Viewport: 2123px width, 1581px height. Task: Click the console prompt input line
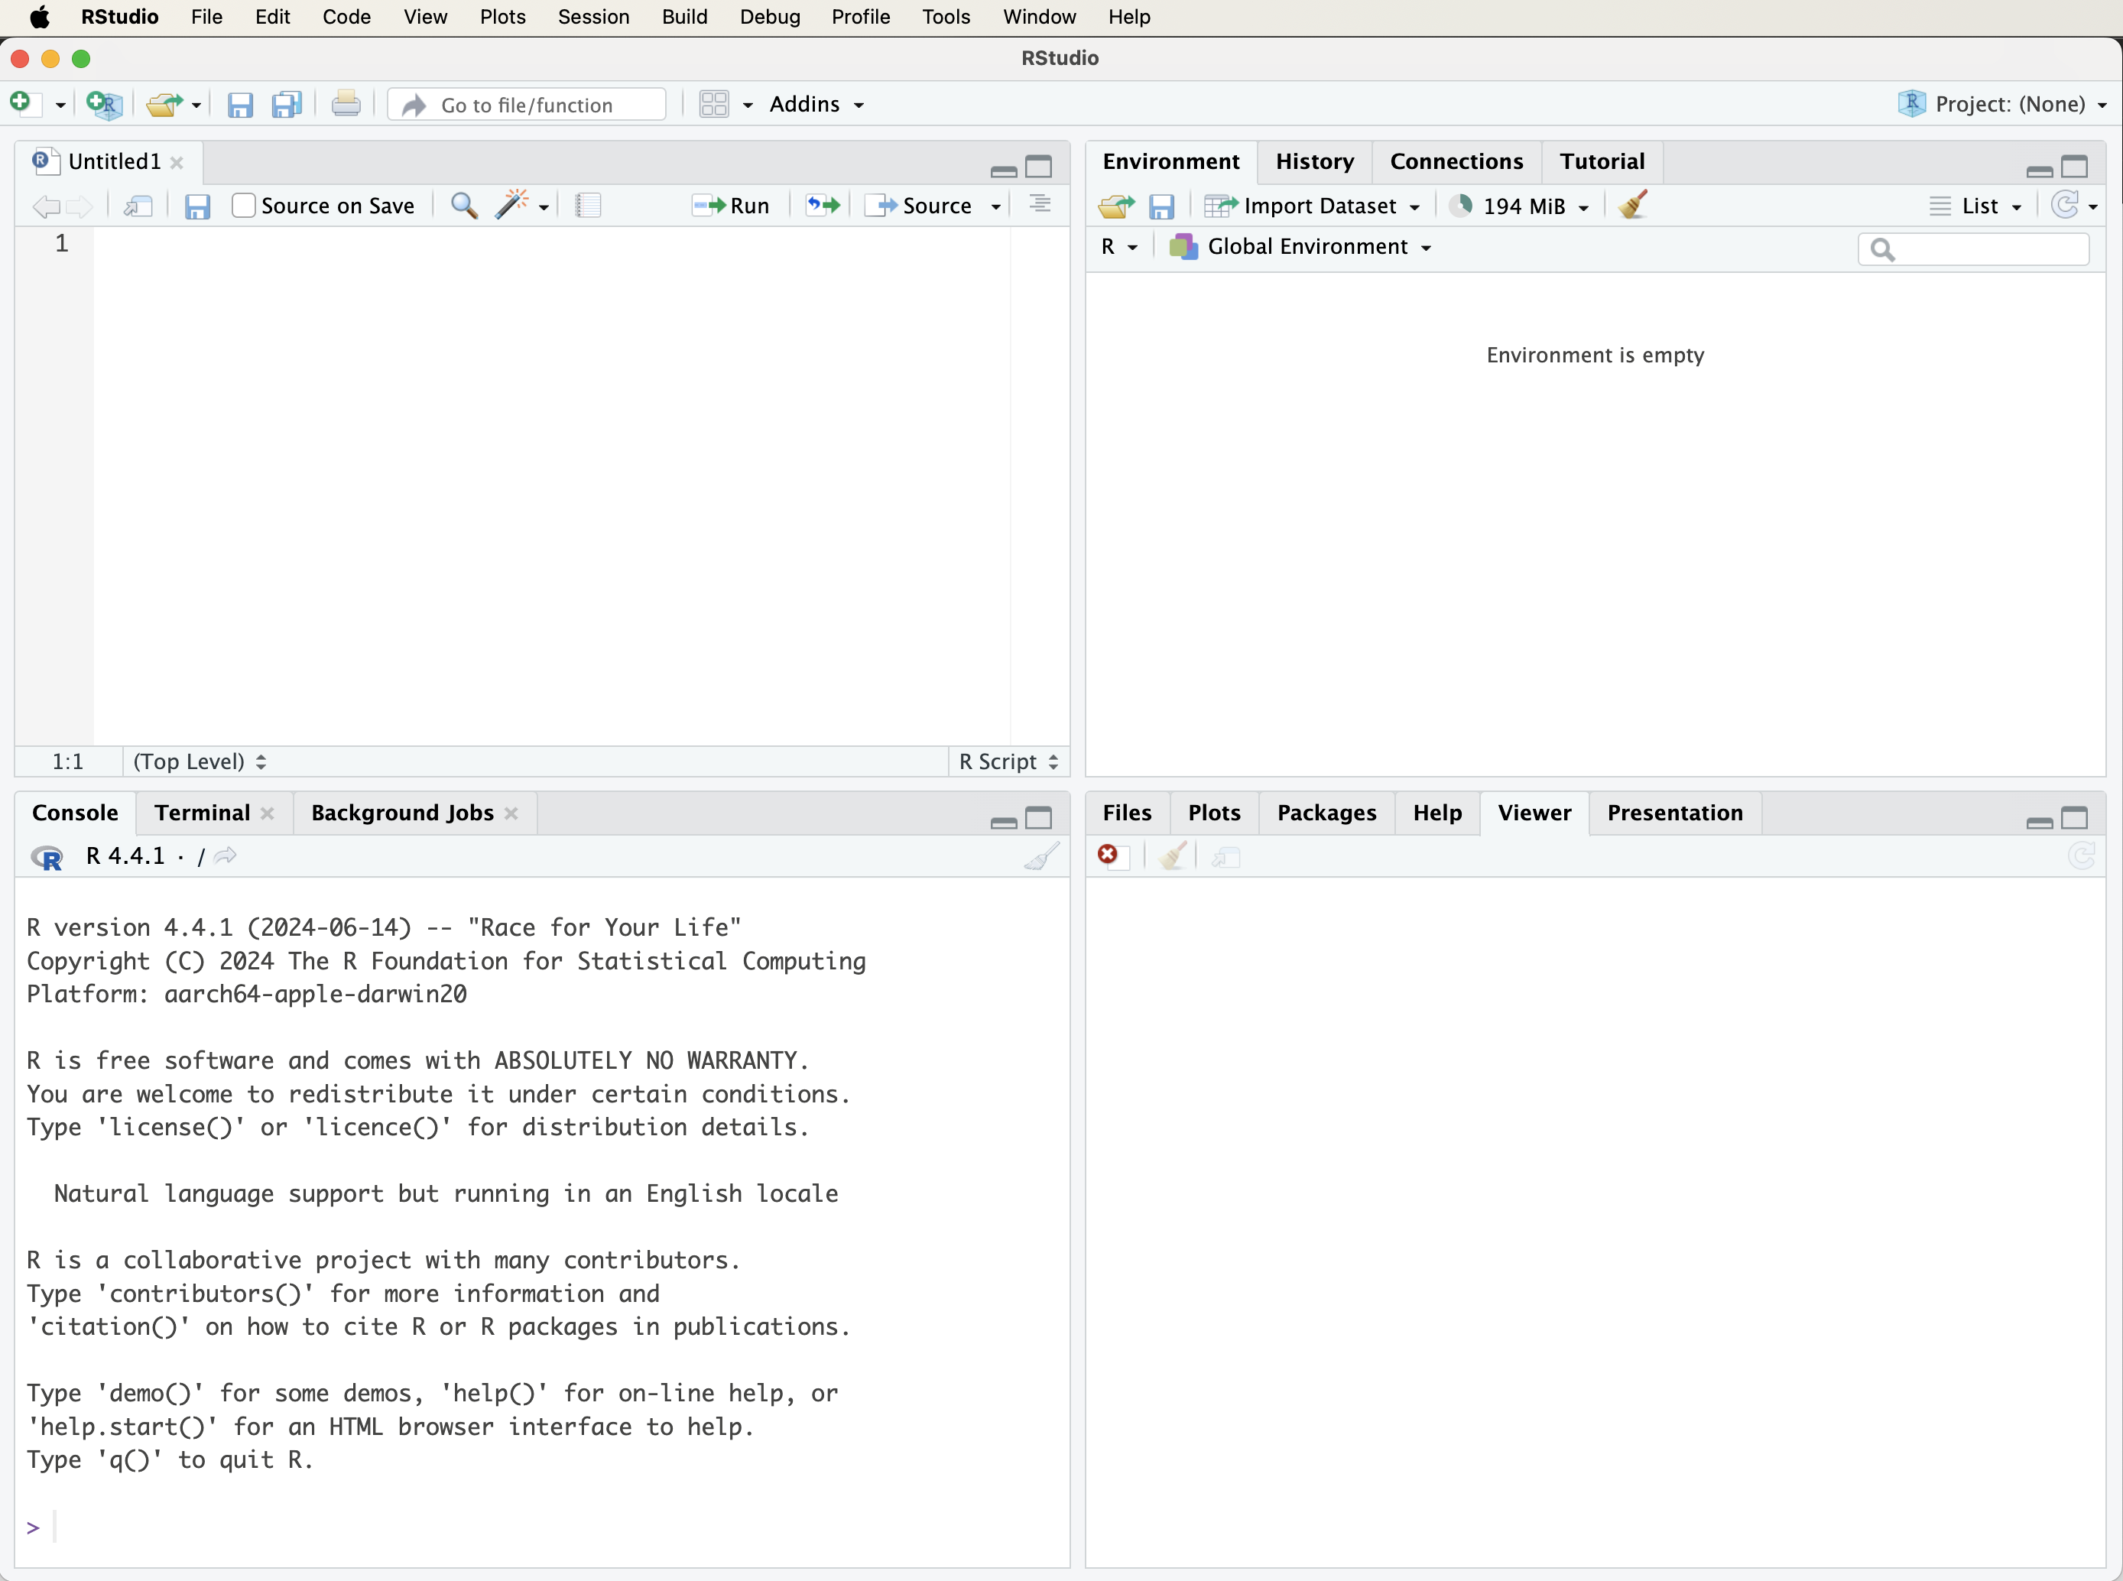543,1528
